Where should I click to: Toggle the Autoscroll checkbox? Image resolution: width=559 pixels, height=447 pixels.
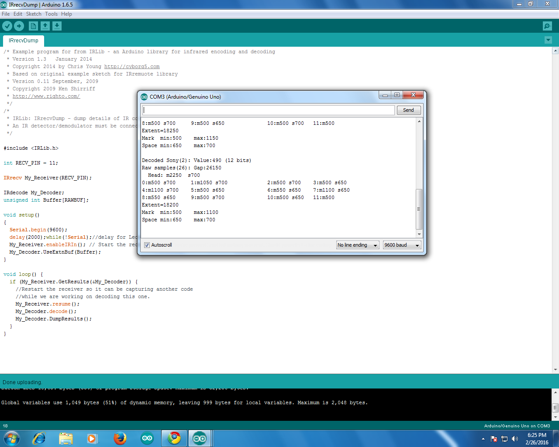pos(147,245)
